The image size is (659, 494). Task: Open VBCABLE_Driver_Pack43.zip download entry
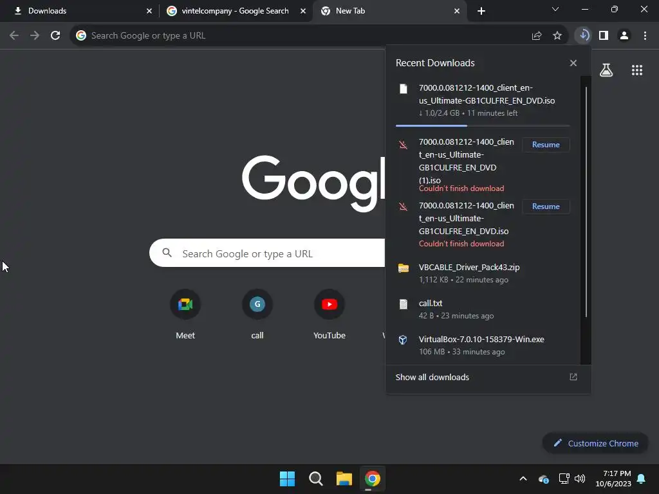(483, 273)
